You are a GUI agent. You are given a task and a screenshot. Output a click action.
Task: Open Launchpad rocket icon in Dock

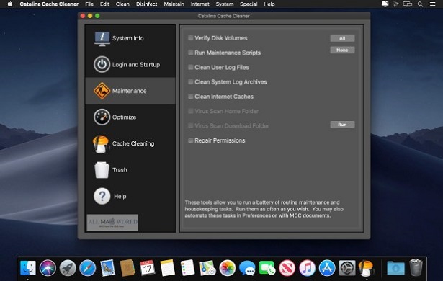pyautogui.click(x=68, y=268)
